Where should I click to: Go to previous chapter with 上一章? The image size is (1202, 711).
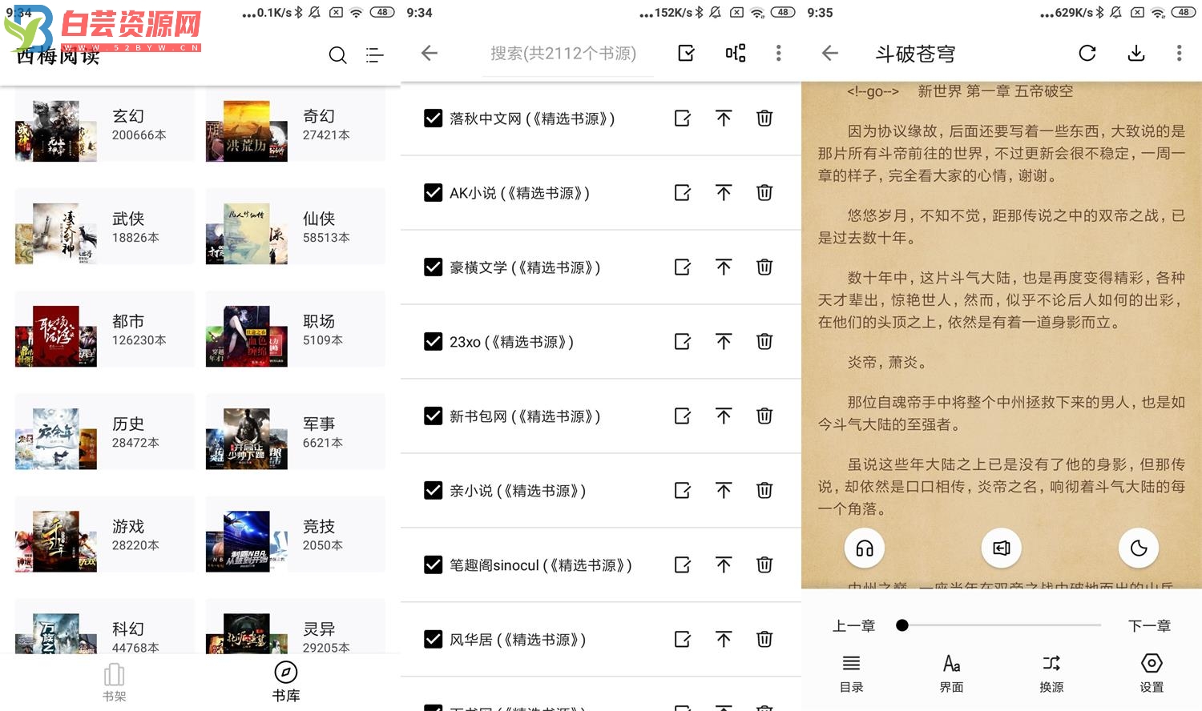point(853,626)
